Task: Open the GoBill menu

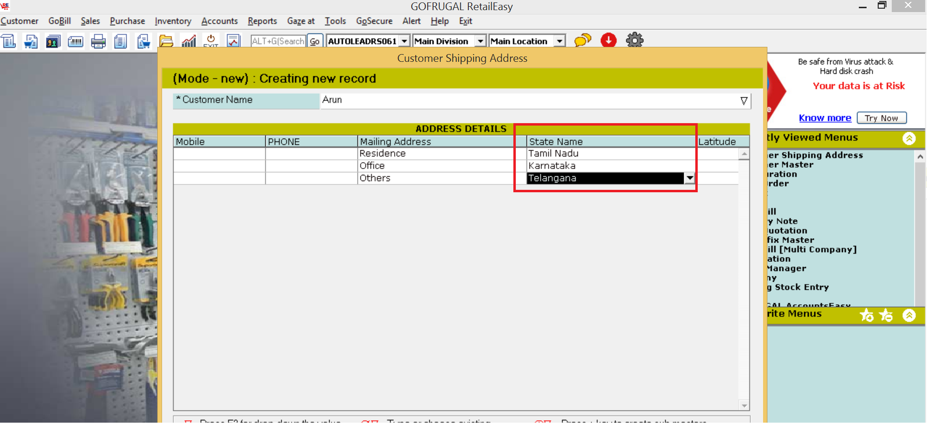Action: pyautogui.click(x=60, y=21)
